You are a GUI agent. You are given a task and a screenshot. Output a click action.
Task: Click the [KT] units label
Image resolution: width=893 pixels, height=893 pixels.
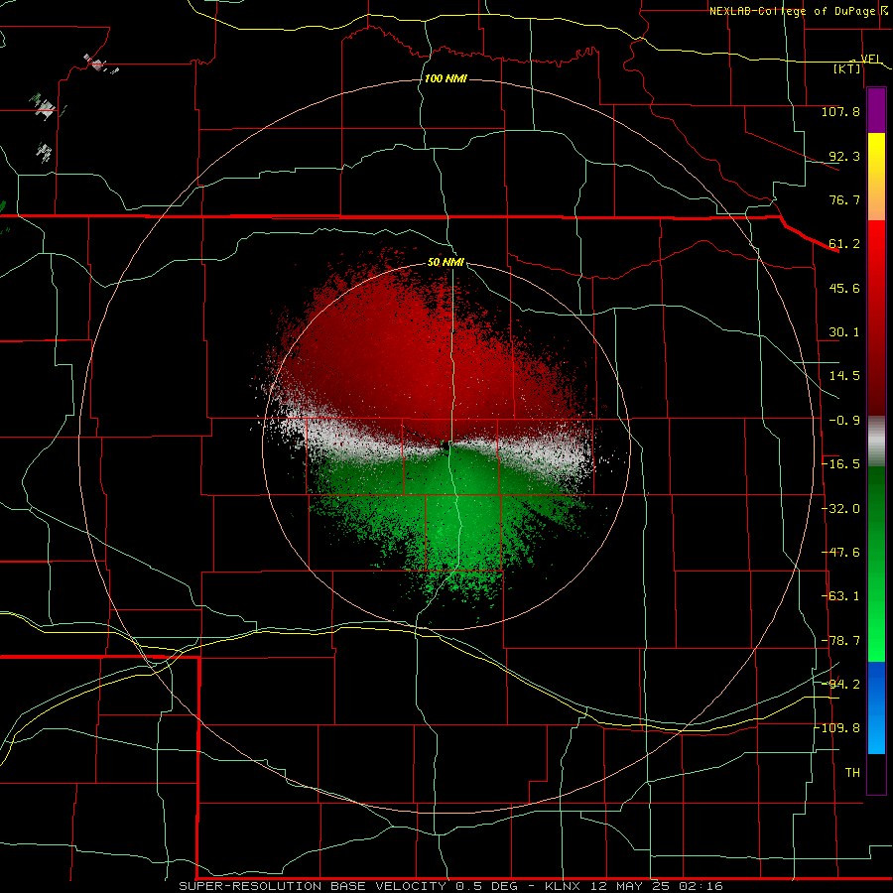[846, 68]
